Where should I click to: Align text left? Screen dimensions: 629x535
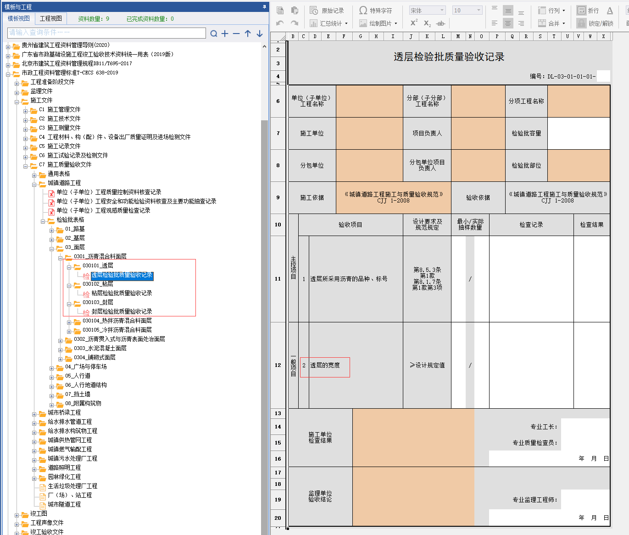pos(495,23)
